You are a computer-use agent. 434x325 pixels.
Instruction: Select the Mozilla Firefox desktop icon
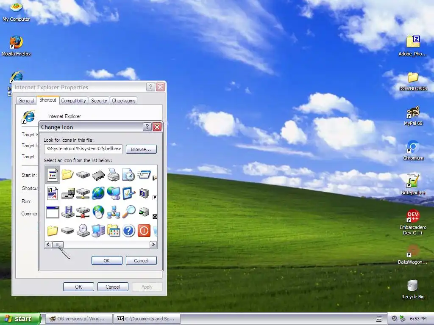click(x=17, y=46)
